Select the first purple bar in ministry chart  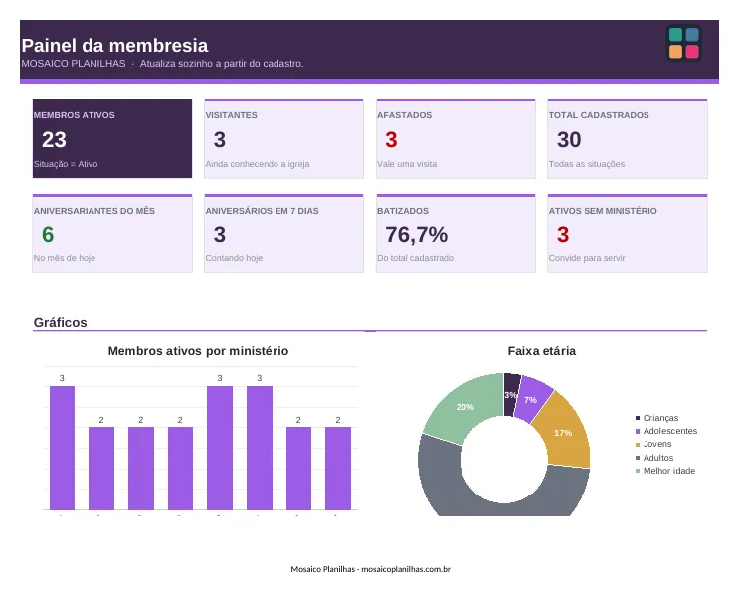tap(63, 448)
